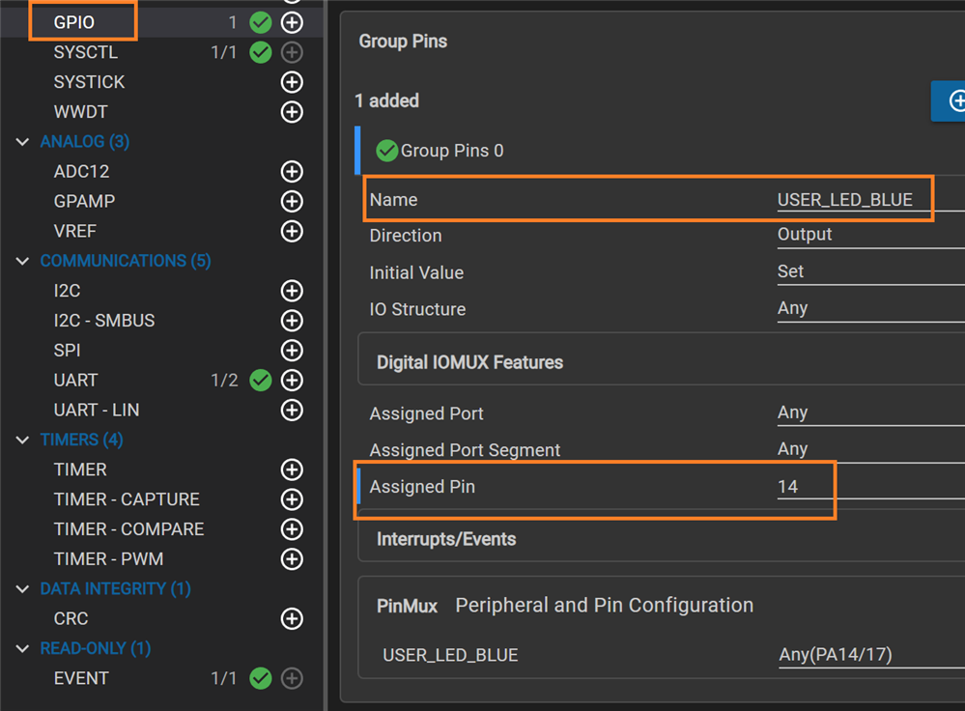Select the ADC12 module

tap(81, 172)
